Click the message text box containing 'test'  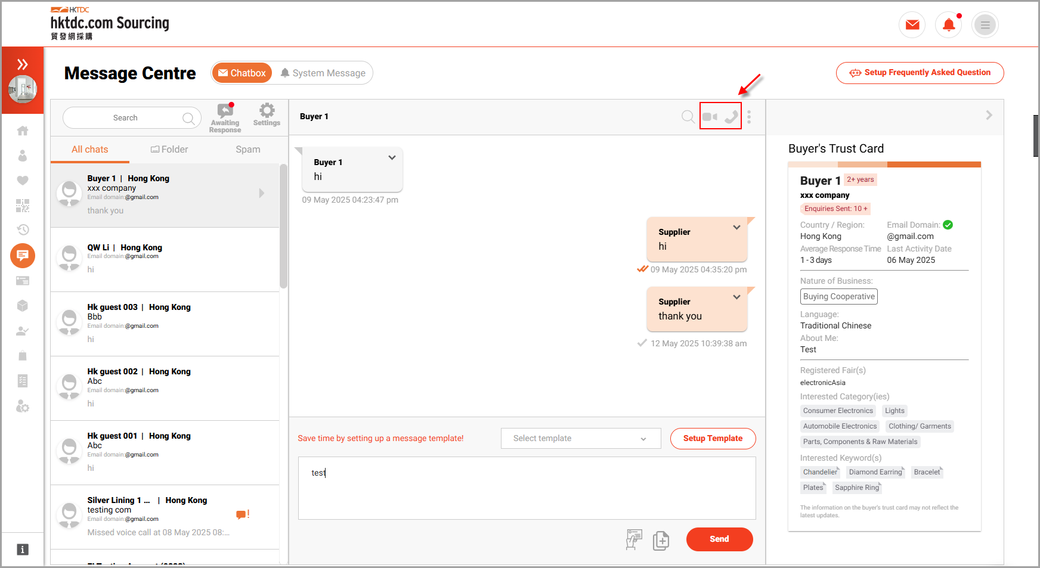[527, 488]
